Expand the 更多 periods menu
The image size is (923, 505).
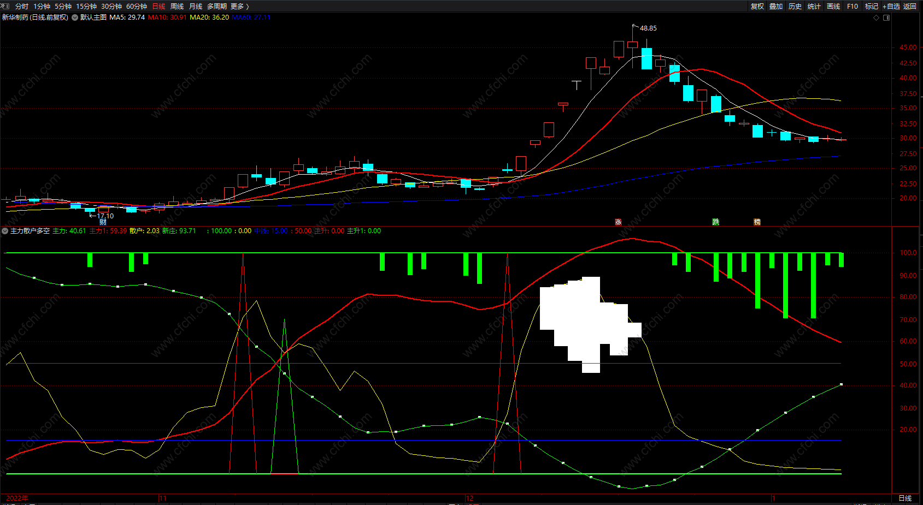[240, 7]
